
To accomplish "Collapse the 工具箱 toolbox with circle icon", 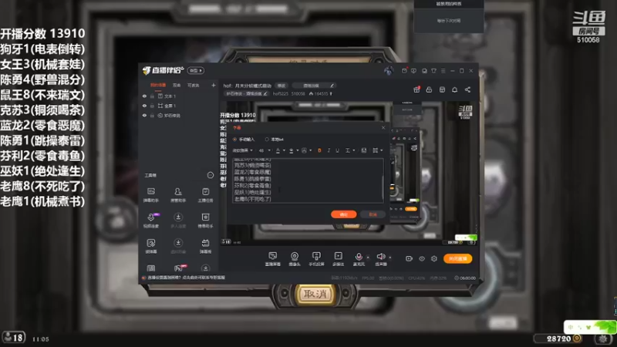I will (210, 175).
